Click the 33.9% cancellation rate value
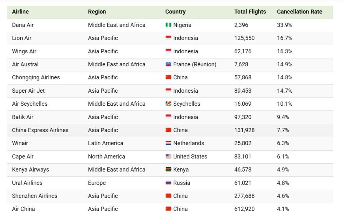Viewport: 345px width, 223px height. tap(284, 25)
